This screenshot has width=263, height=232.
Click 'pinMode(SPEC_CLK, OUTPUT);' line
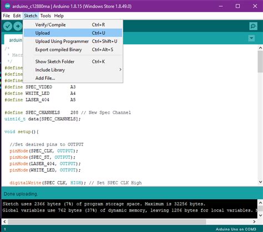click(44, 151)
